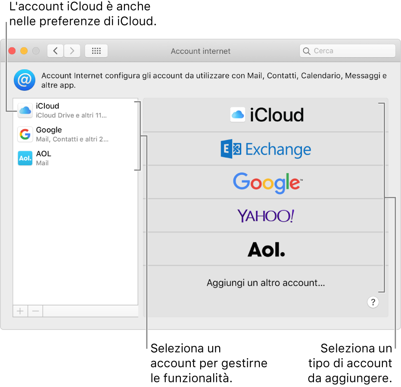Click the Google G icon in sidebar
The width and height of the screenshot is (401, 387).
click(x=25, y=134)
